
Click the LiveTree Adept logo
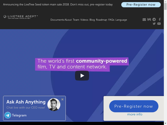click(x=20, y=17)
